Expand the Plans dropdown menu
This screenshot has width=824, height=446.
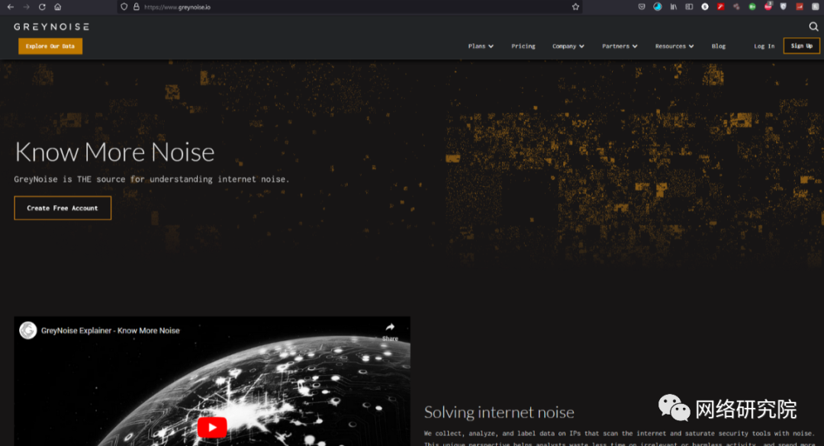click(481, 47)
